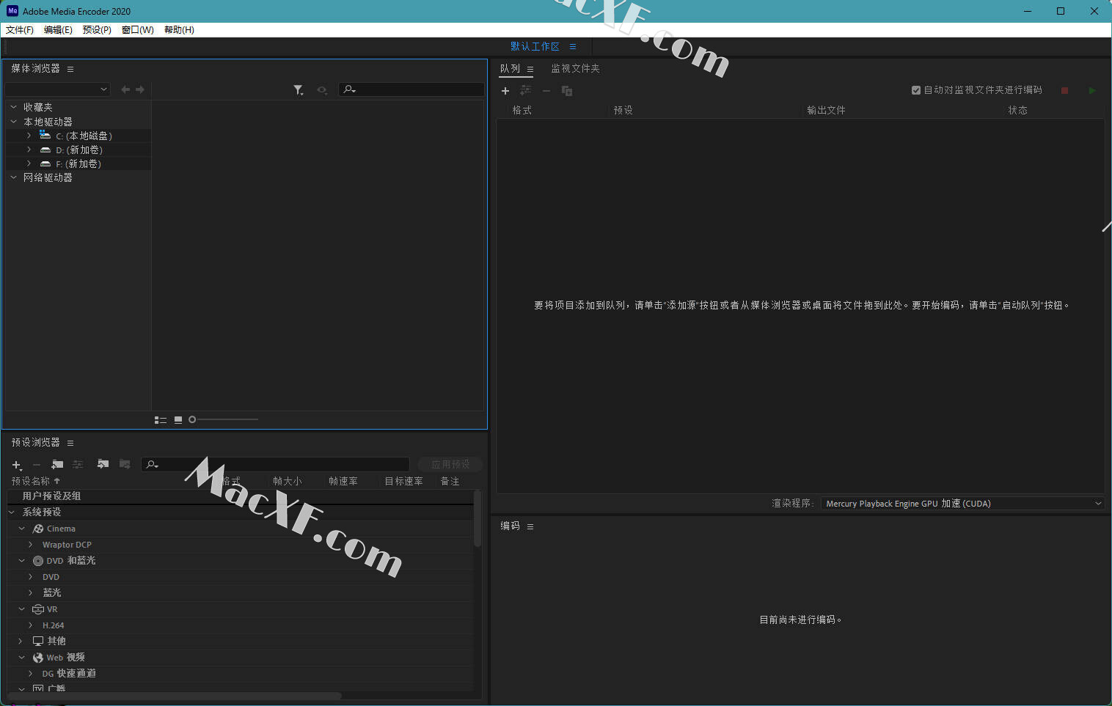Expand the F: (新加卷) drive
The height and width of the screenshot is (706, 1112).
[29, 163]
